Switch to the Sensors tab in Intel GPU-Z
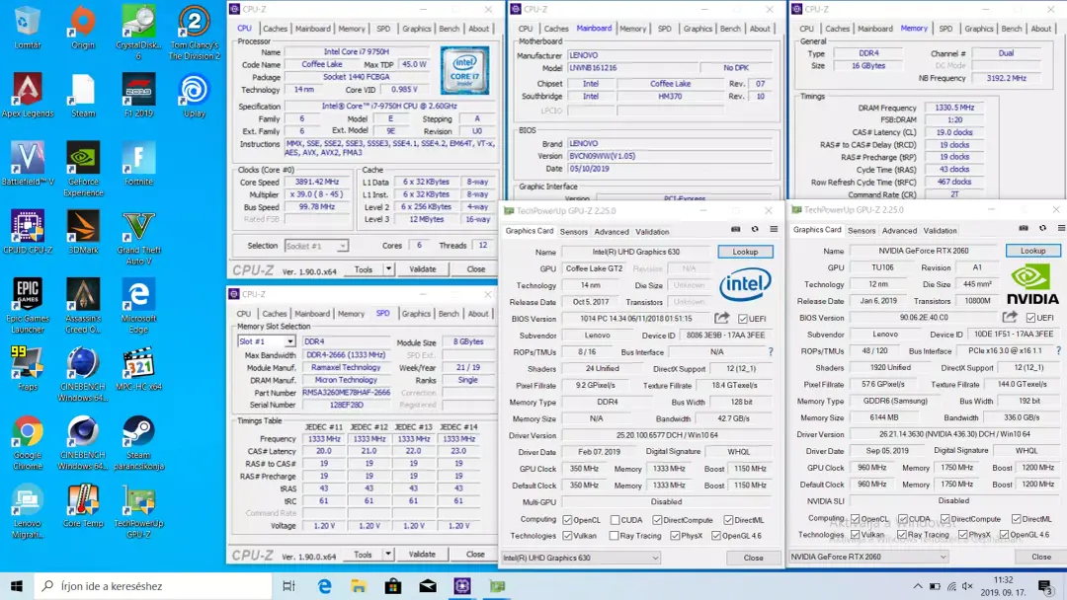 (574, 232)
